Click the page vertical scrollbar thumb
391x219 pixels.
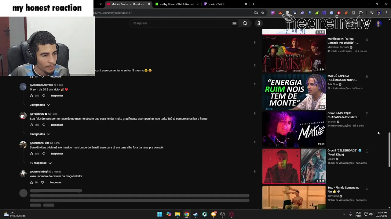coord(389,150)
